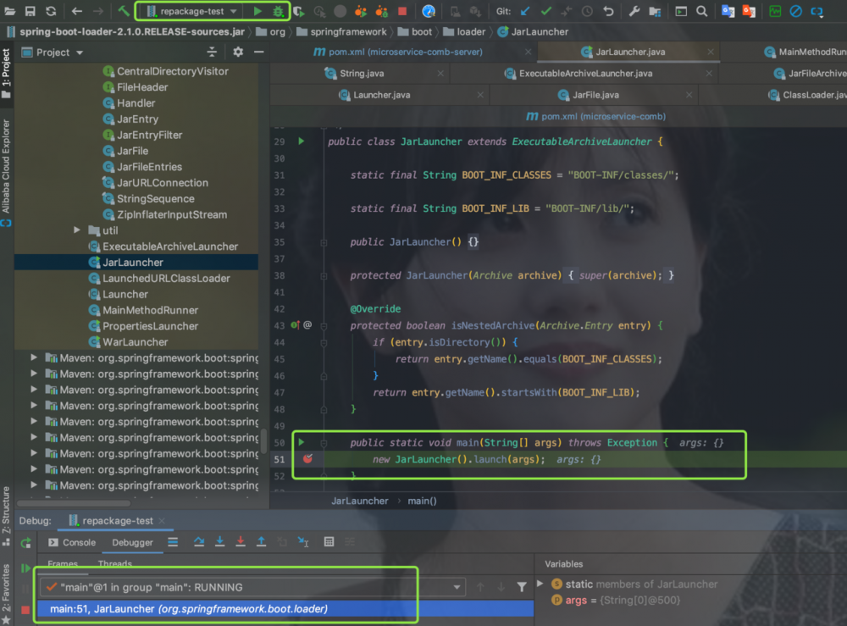Viewport: 847px width, 626px height.
Task: Open Evaluate Expression with the calculator icon
Action: click(329, 542)
